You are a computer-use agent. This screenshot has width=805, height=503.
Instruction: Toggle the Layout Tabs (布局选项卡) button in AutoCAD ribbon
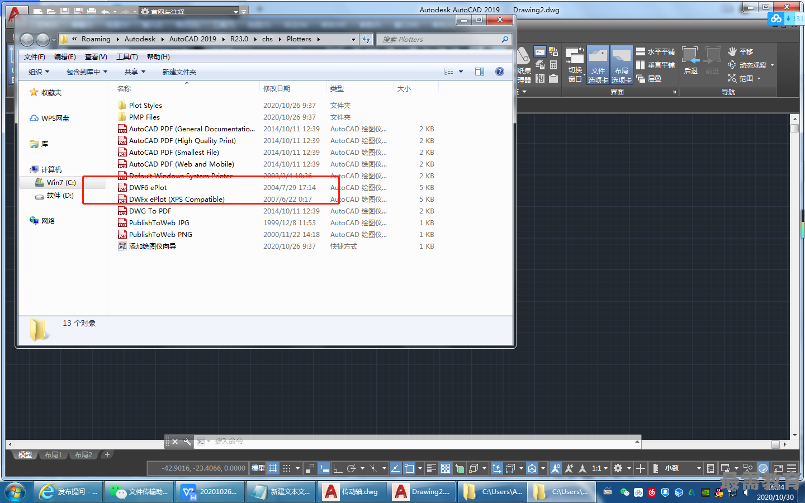pyautogui.click(x=621, y=65)
